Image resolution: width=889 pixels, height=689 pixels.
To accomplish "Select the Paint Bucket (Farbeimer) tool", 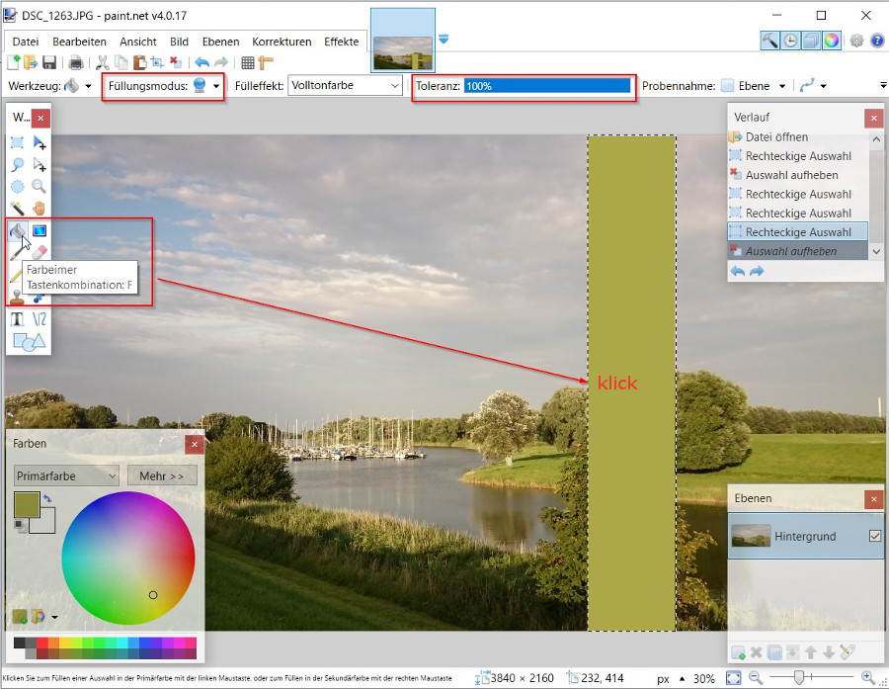I will click(x=18, y=230).
